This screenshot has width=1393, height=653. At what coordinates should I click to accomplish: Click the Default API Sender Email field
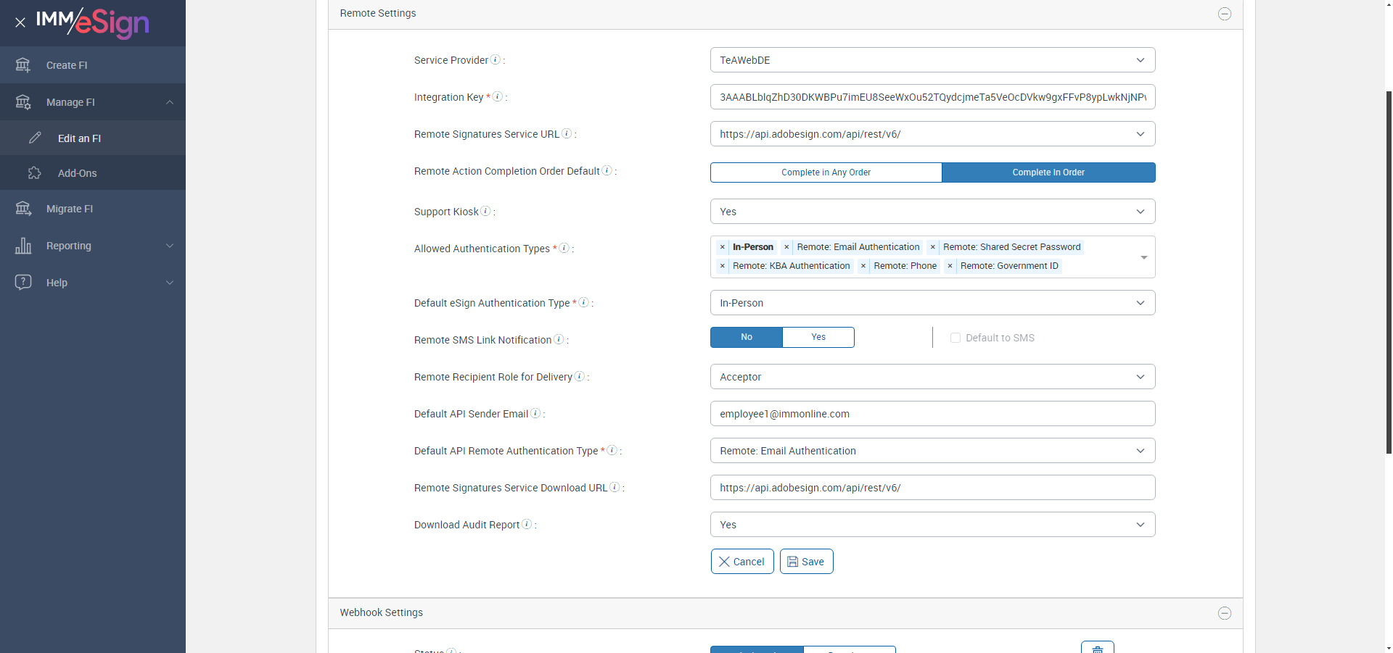932,414
